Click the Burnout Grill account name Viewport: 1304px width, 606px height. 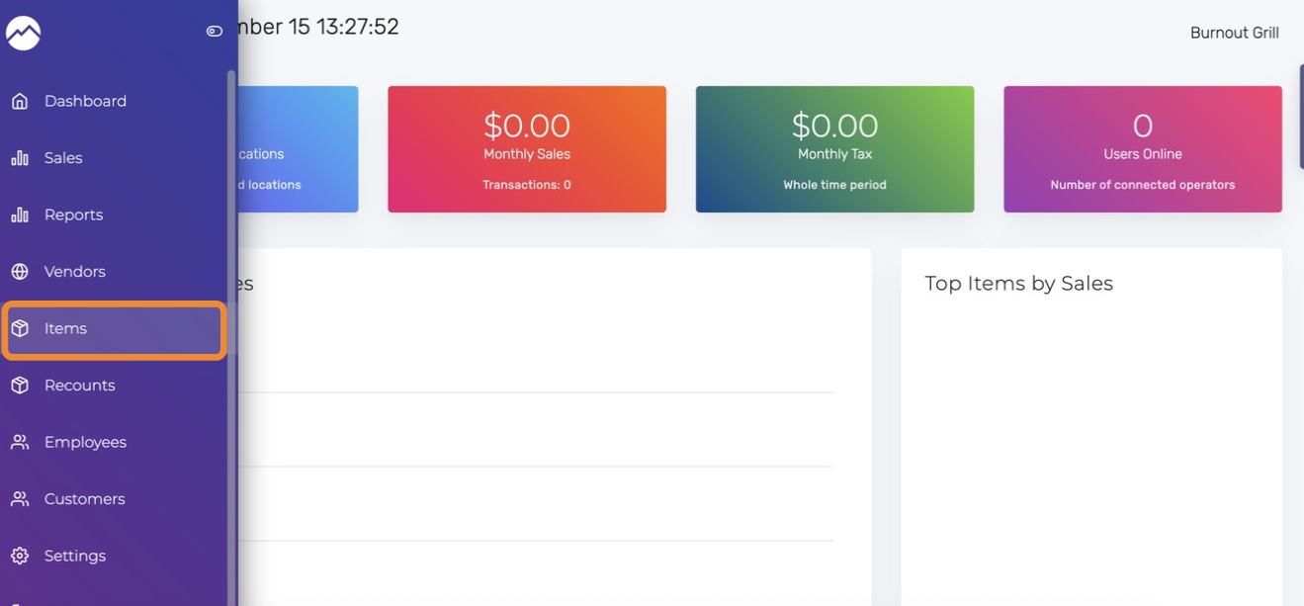coord(1234,33)
